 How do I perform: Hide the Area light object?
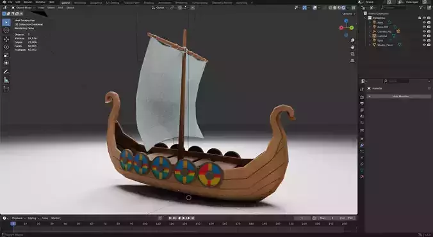[x=425, y=22]
